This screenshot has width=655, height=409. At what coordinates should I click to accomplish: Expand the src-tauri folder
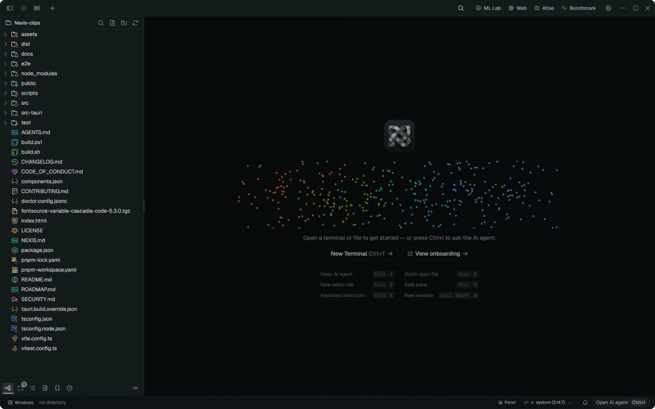(x=72, y=112)
